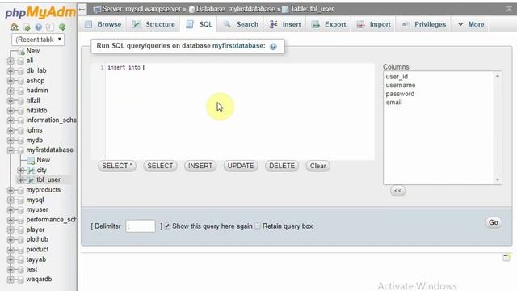Expand the hadmin database node

click(x=11, y=91)
